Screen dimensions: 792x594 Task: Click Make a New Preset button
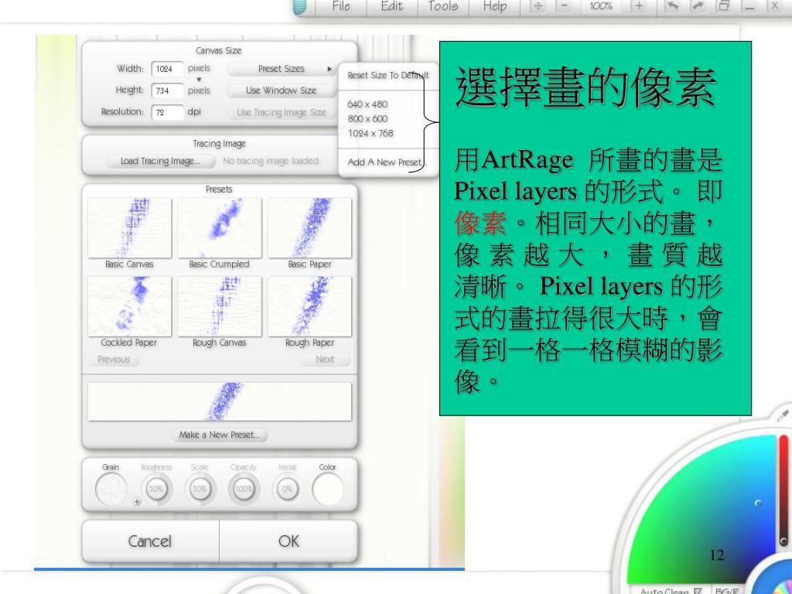(219, 435)
